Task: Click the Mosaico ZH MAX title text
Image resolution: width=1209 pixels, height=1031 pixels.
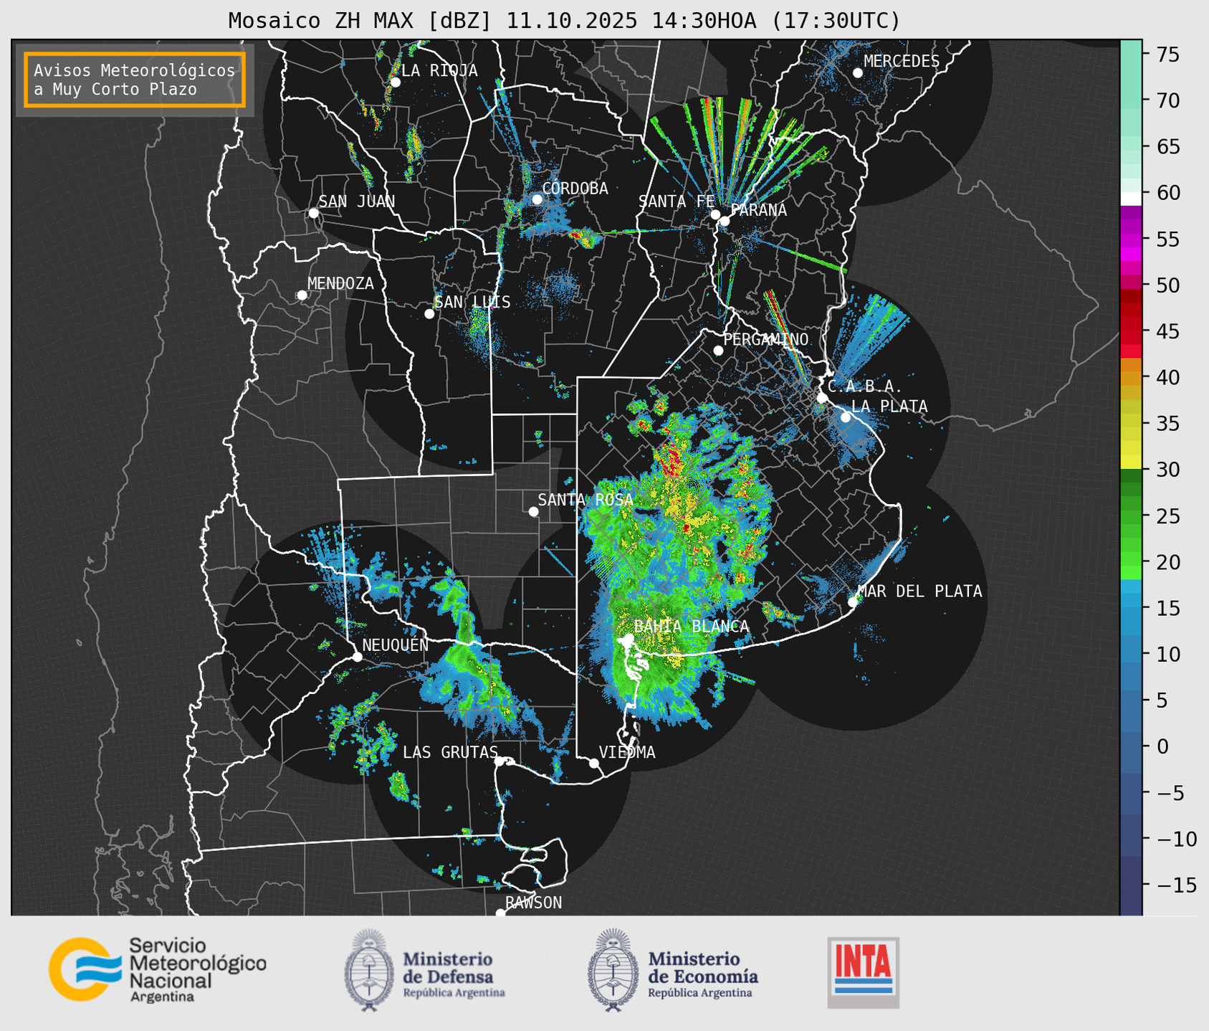Action: (x=563, y=21)
